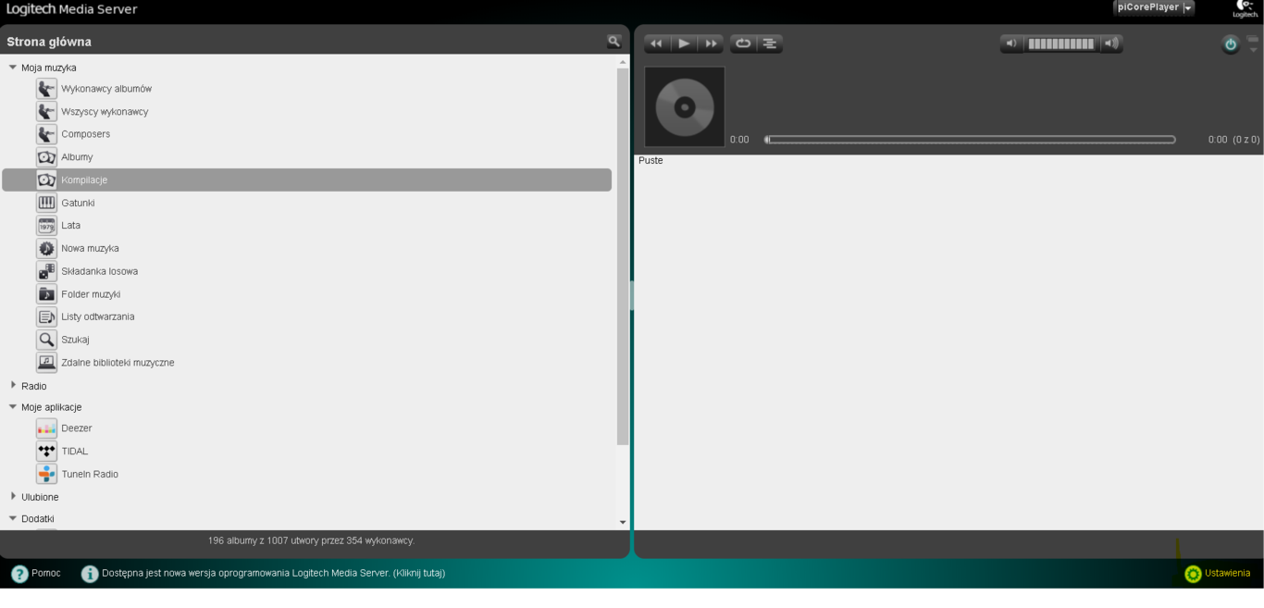Viewport: 1264px width, 608px height.
Task: Adjust the volume level bar
Action: pos(1060,43)
